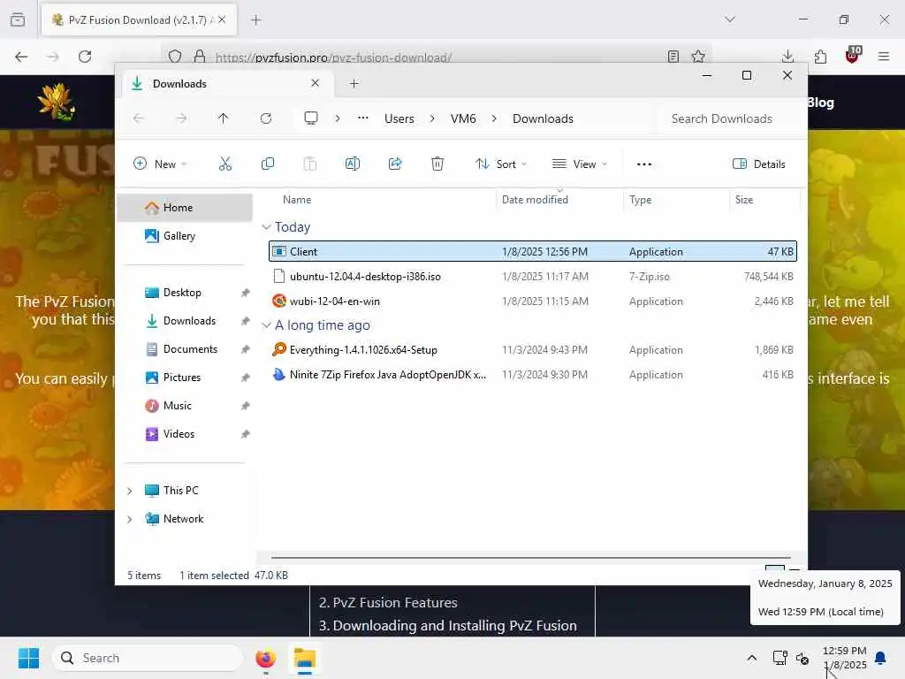
Task: Click File Explorer icon in taskbar
Action: (x=305, y=658)
